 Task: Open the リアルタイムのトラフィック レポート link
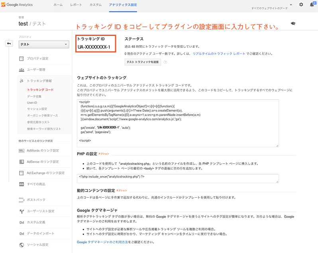point(219,53)
